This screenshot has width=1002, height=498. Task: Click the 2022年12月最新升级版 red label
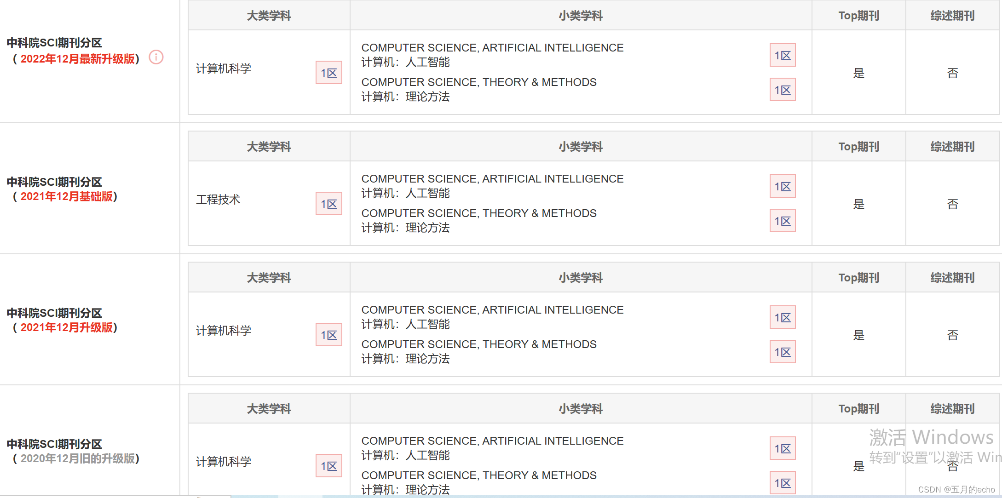point(77,59)
